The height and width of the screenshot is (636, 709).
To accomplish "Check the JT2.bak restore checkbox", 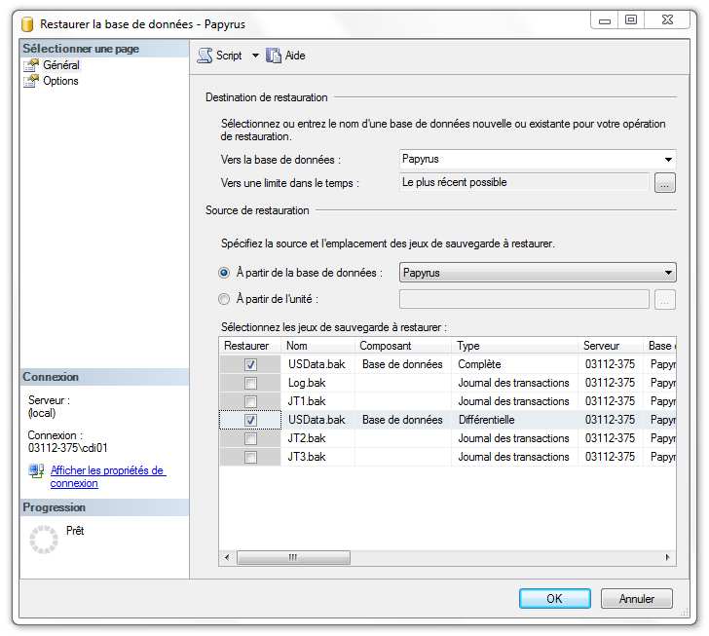I will (x=250, y=438).
